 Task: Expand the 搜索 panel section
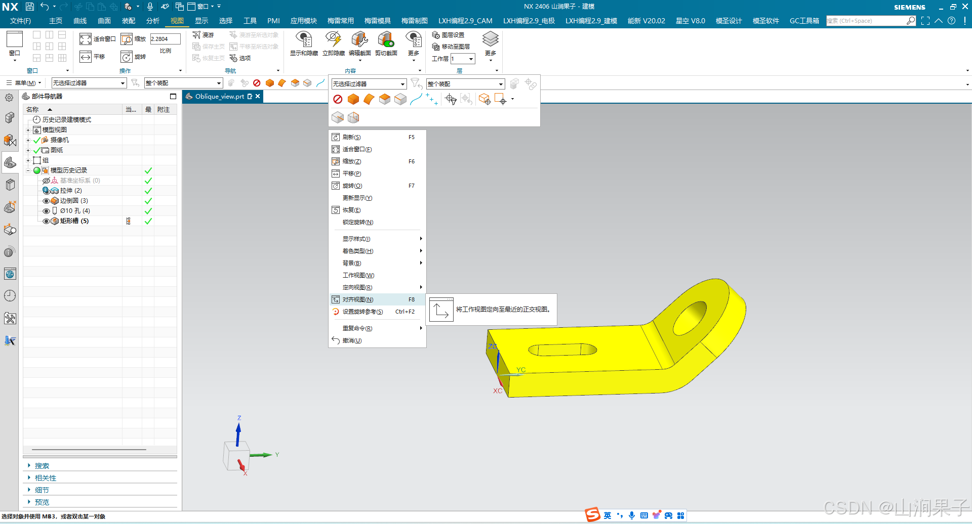click(42, 466)
